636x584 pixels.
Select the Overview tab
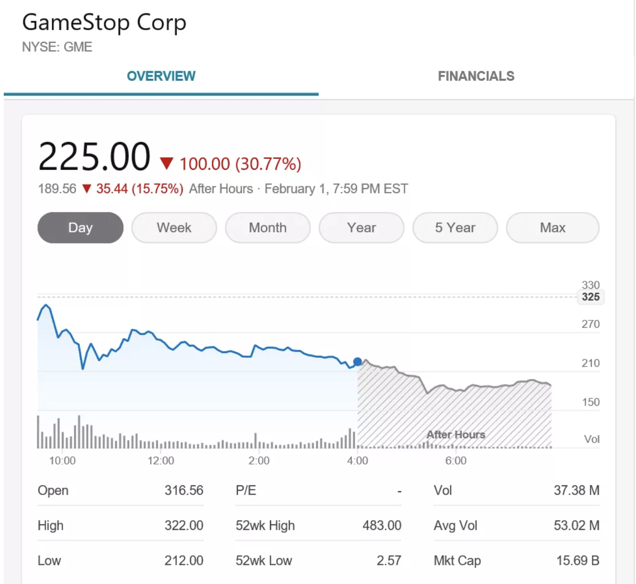click(161, 76)
